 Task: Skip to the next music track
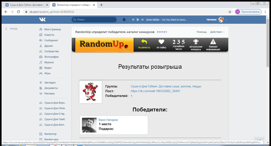[142, 20]
